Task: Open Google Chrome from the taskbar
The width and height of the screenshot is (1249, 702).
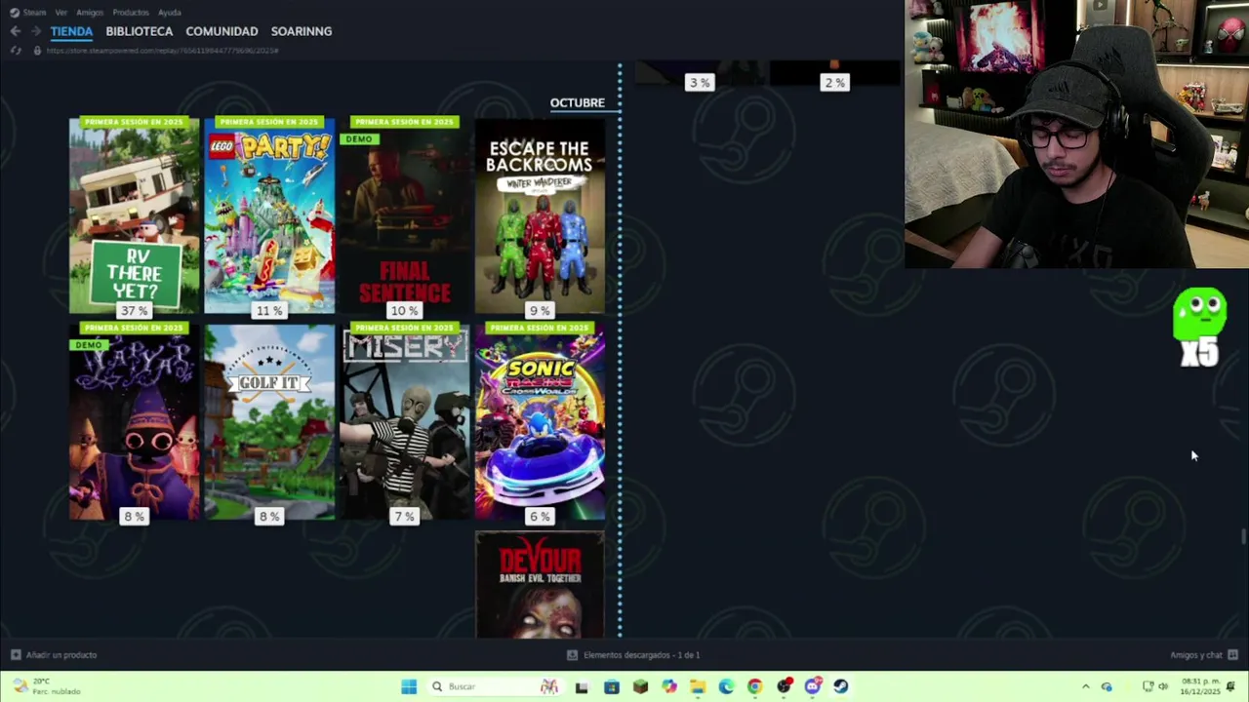Action: tap(754, 686)
